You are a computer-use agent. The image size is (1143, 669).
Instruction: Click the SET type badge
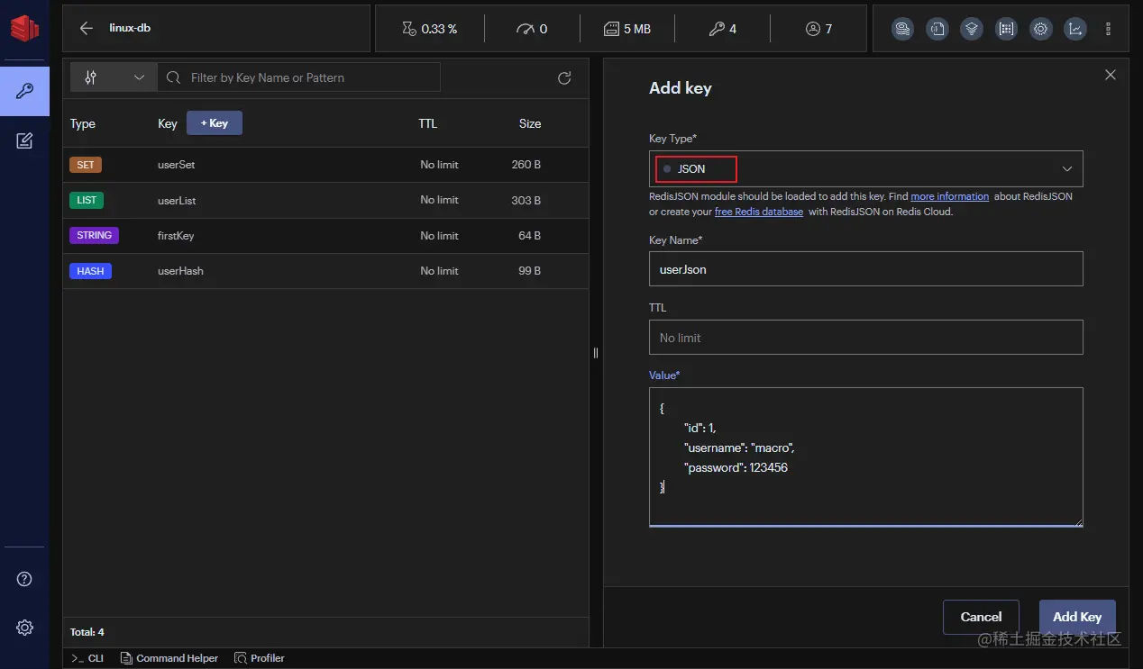(86, 165)
